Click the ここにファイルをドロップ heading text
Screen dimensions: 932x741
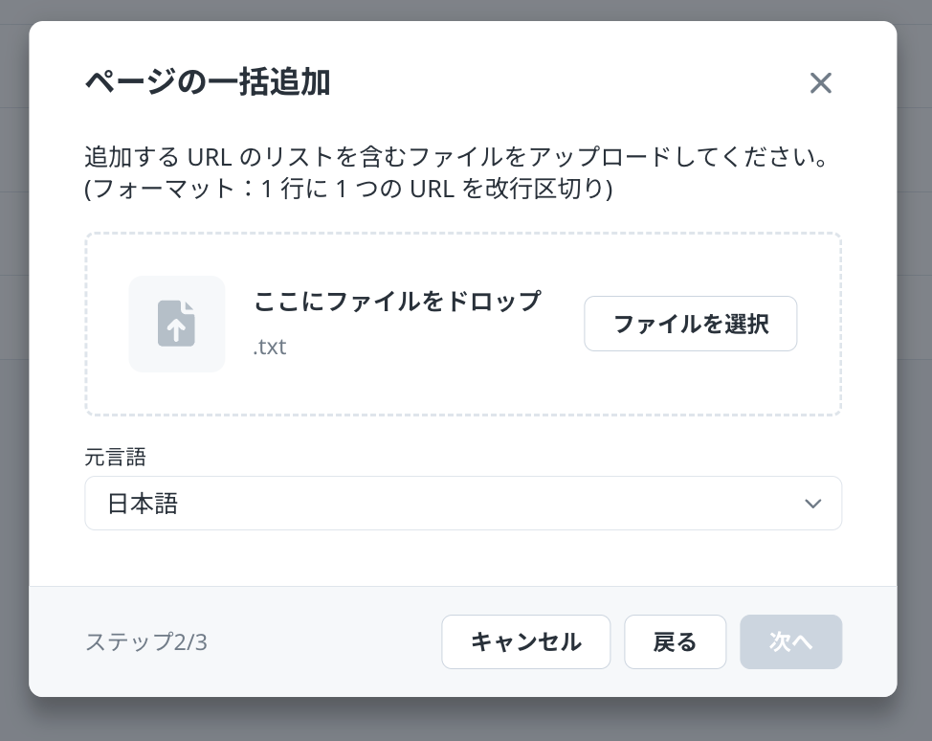(x=397, y=302)
